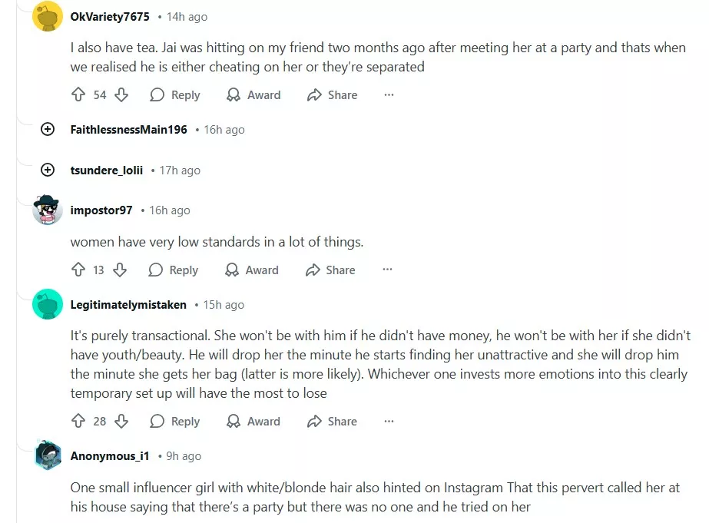Upvote OkVariety7675's comment

(78, 95)
